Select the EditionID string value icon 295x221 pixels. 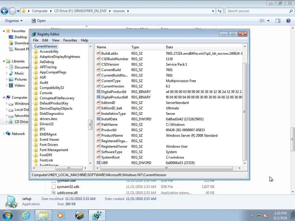[x=99, y=103]
